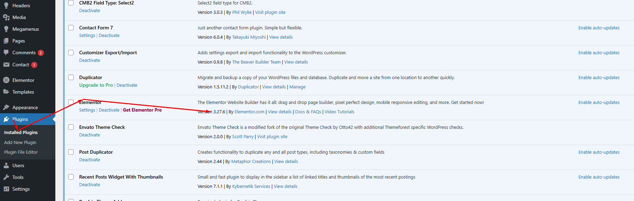Click the Comments bubble icon
634x201 pixels.
[x=6, y=52]
